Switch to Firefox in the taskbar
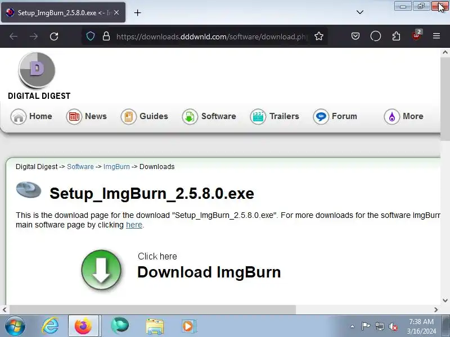Screen dimensions: 450x337 (x=84, y=326)
